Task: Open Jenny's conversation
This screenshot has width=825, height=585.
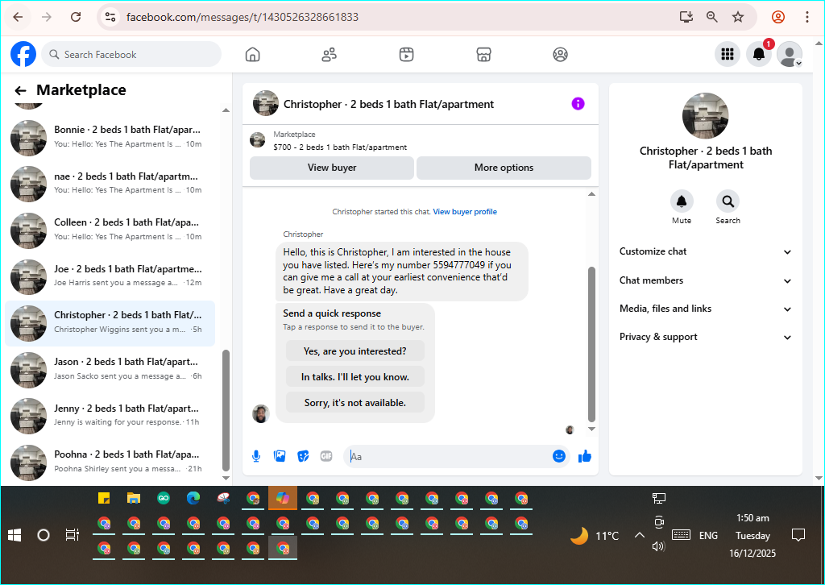Action: point(110,416)
